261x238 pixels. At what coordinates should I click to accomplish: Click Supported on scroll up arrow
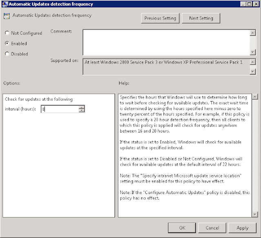click(253, 62)
